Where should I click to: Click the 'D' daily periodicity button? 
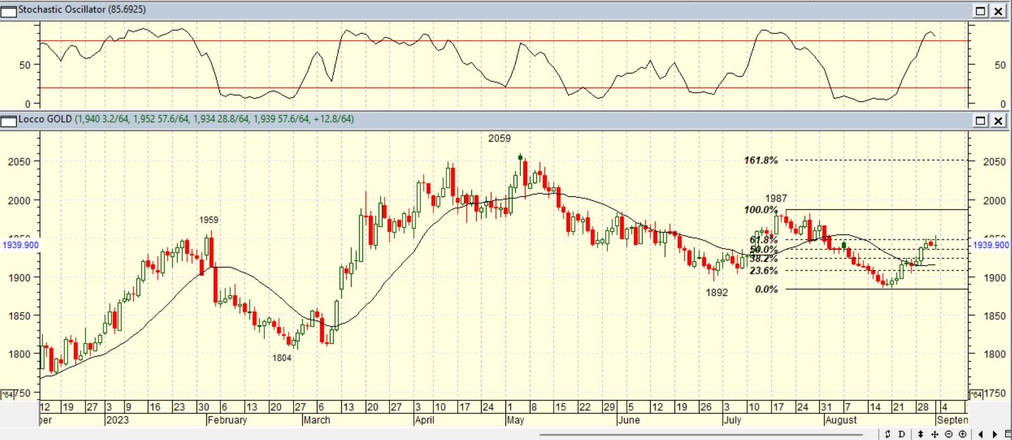point(901,434)
